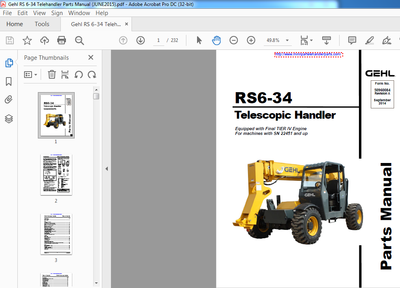This screenshot has width=400, height=288.
Task: Click the Sign document pen icon
Action: click(387, 40)
